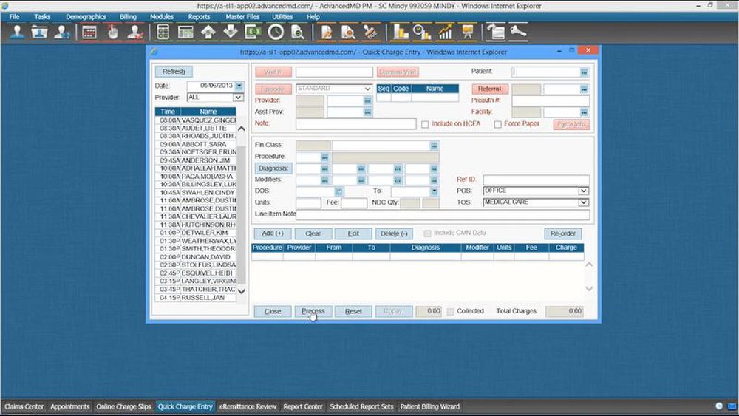Viewport: 739px width, 416px height.
Task: Check the Force Paper checkbox
Action: pos(497,124)
